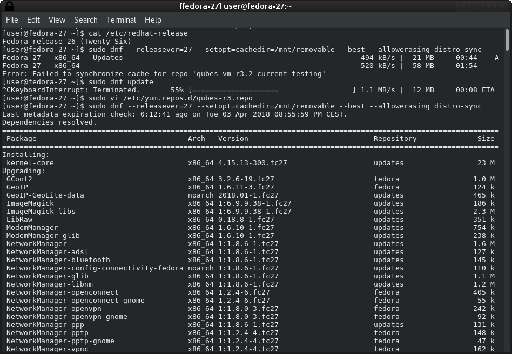Click version "3.2.6-19.fc27"
The height and width of the screenshot is (354, 512).
pos(246,179)
